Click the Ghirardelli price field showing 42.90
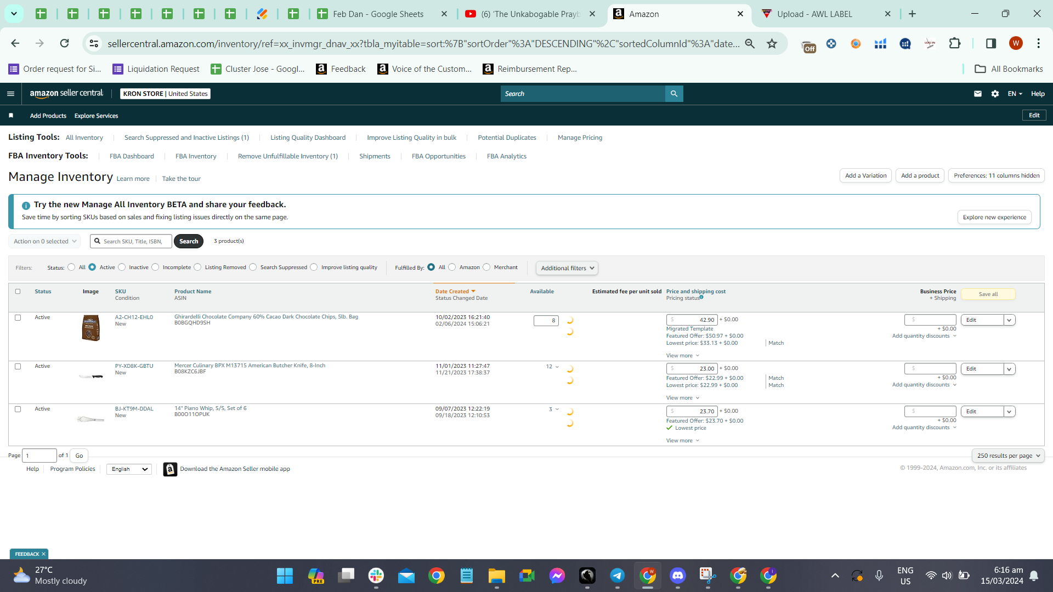1053x592 pixels. coord(692,320)
